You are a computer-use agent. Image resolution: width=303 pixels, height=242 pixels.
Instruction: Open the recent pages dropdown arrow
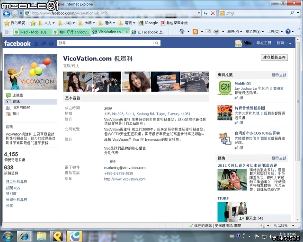pos(21,13)
